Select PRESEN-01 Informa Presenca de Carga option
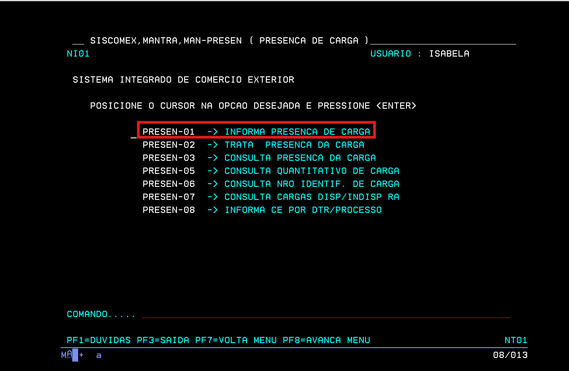Screen dimensions: 569x371 [x=256, y=132]
